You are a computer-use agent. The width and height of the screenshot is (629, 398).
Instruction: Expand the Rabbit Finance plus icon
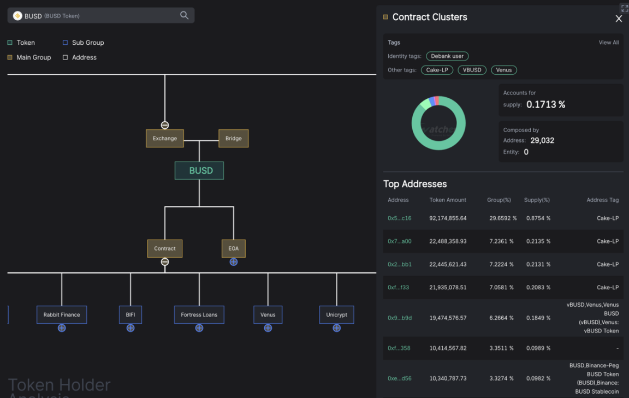[x=62, y=328]
